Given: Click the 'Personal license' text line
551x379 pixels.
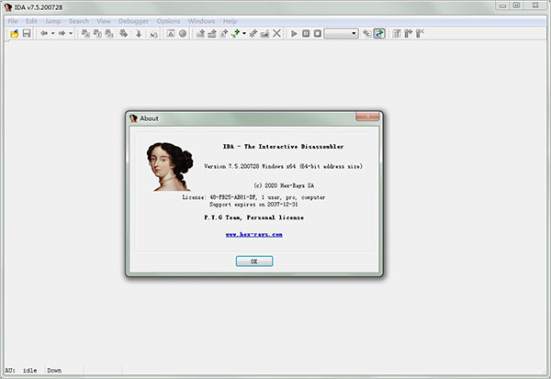Looking at the screenshot, I should pos(253,217).
